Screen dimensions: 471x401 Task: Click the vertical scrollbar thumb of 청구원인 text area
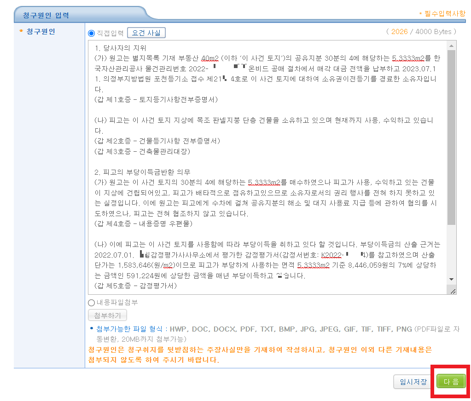click(451, 137)
